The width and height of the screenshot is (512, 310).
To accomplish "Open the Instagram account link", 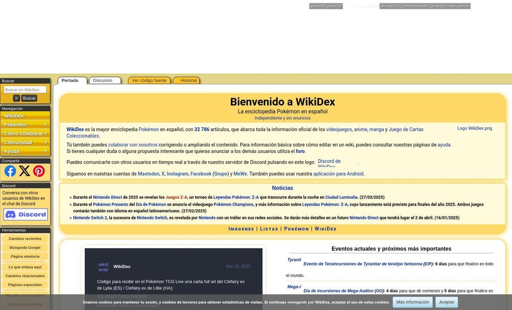I will pos(177,173).
